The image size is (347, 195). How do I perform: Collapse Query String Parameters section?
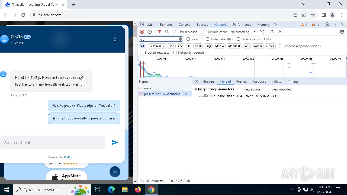pos(195,89)
